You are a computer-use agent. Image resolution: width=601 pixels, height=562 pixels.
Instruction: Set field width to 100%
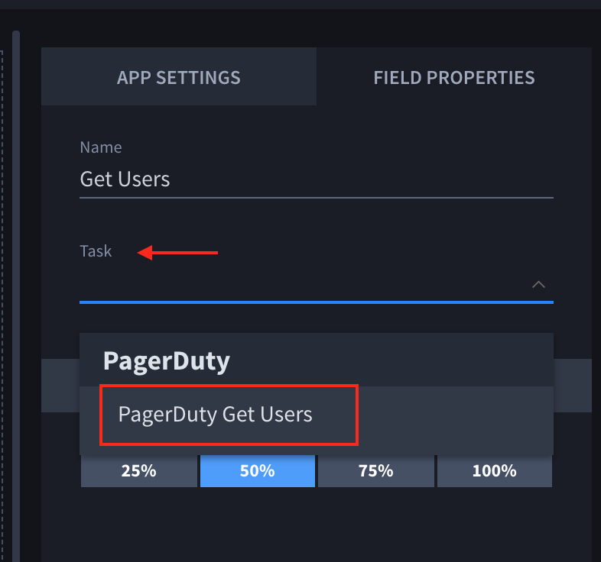point(494,471)
